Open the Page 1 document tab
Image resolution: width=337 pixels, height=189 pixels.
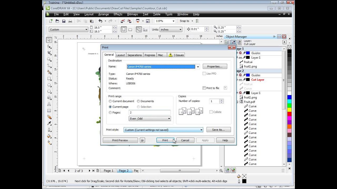tap(108, 171)
